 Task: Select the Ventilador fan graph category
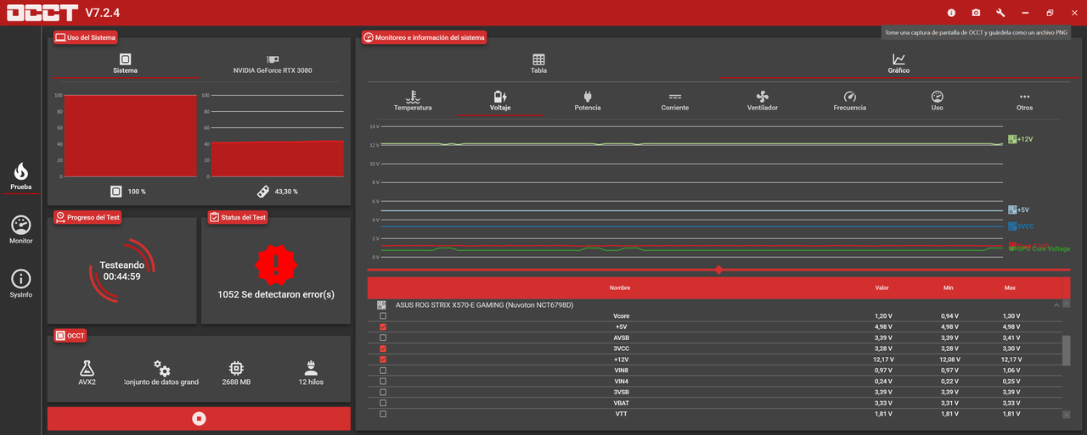click(x=762, y=101)
